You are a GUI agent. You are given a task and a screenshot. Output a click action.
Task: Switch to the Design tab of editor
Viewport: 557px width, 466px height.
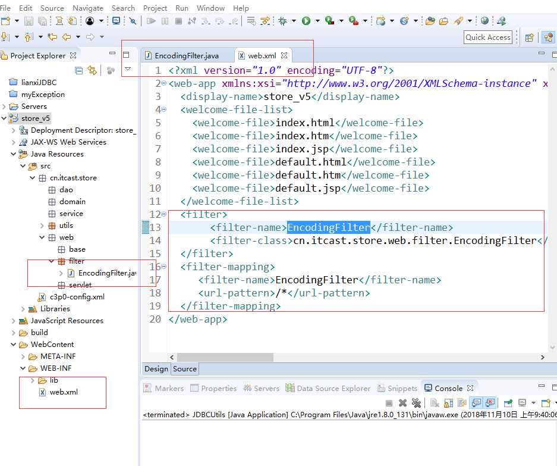pos(156,369)
